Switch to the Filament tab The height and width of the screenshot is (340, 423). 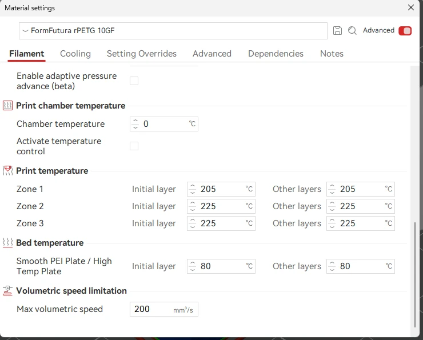tap(26, 54)
